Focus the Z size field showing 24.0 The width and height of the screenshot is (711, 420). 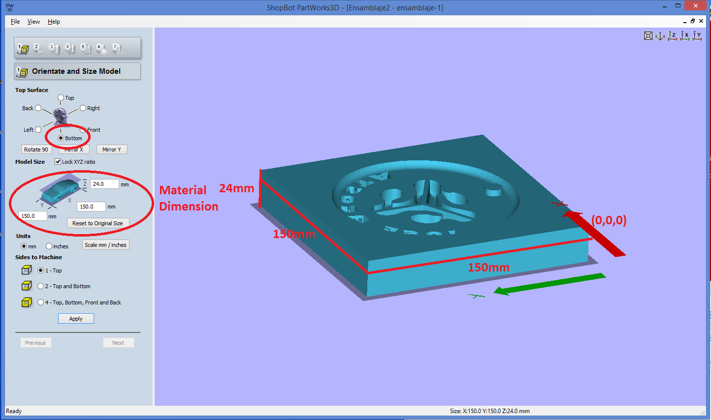[x=104, y=184]
